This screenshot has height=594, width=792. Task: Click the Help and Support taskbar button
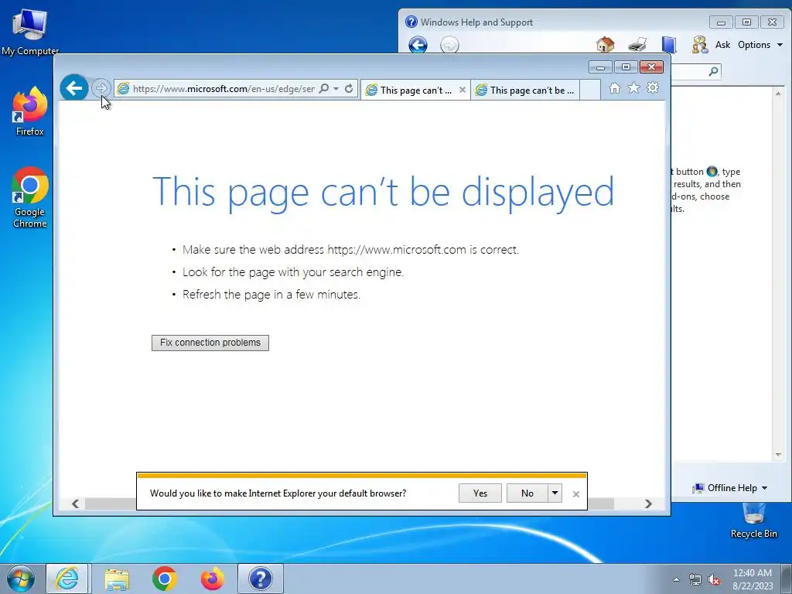tap(261, 579)
